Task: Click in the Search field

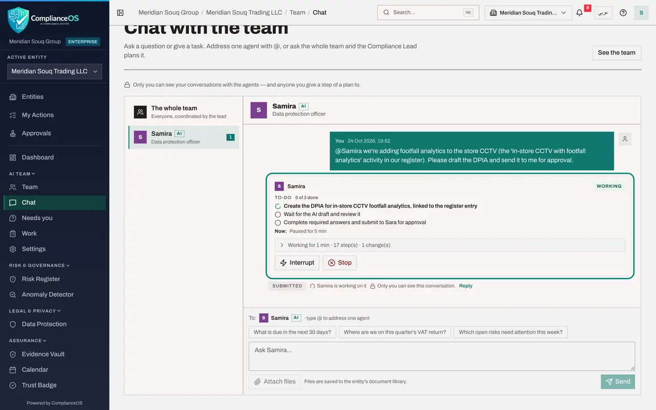Action: tap(428, 13)
